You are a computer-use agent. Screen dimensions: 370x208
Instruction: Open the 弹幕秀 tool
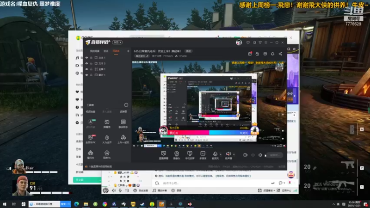coord(107,123)
